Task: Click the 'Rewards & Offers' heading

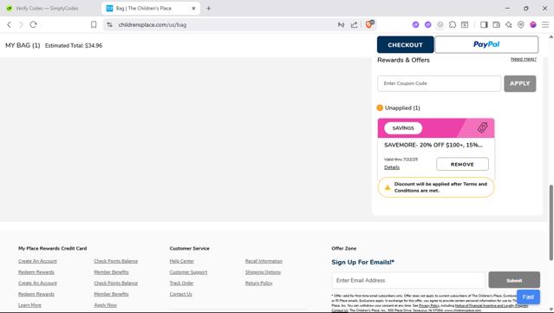Action: 403,60
